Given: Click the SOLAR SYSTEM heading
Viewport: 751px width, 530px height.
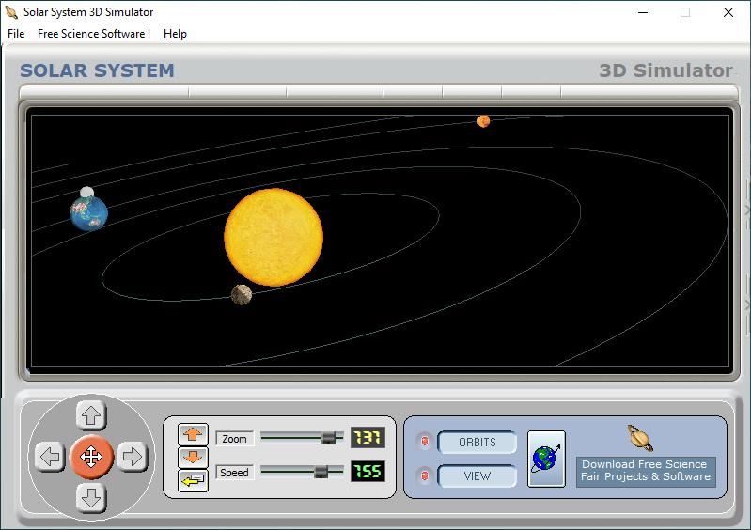Looking at the screenshot, I should (97, 70).
